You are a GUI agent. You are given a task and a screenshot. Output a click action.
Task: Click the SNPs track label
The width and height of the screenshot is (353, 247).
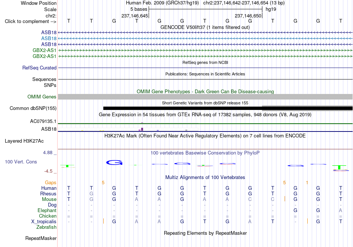click(x=50, y=85)
